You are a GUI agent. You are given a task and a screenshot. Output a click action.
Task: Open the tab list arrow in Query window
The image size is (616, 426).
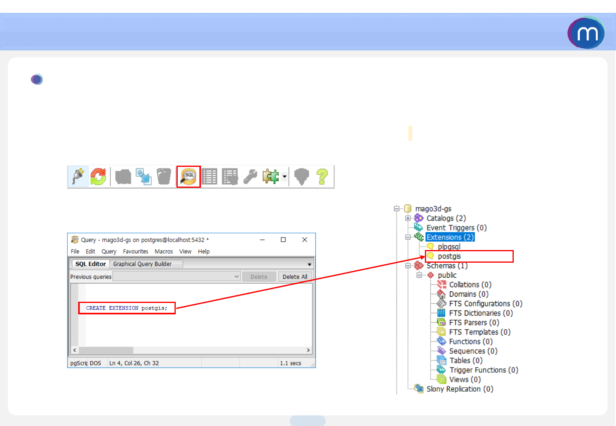310,264
